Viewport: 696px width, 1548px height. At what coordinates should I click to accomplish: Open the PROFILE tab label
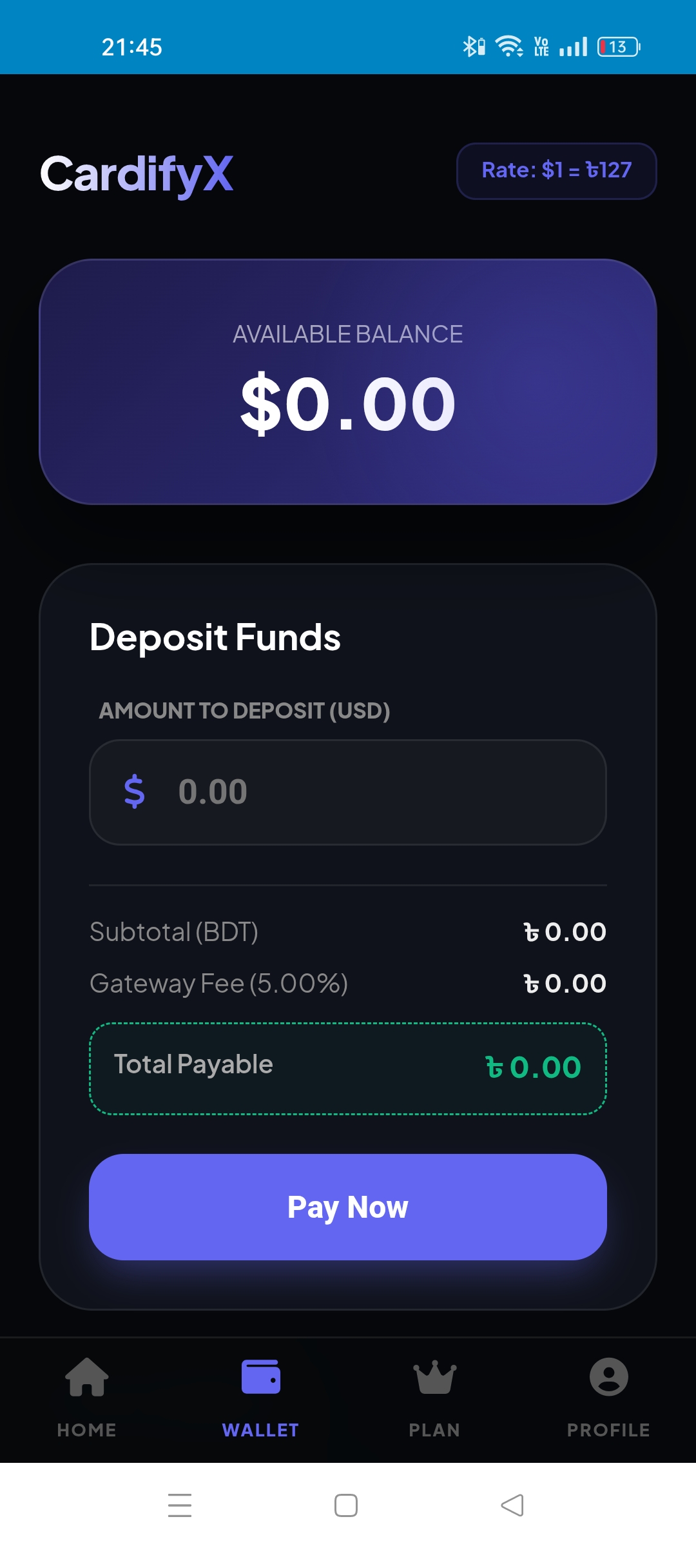[x=609, y=1430]
